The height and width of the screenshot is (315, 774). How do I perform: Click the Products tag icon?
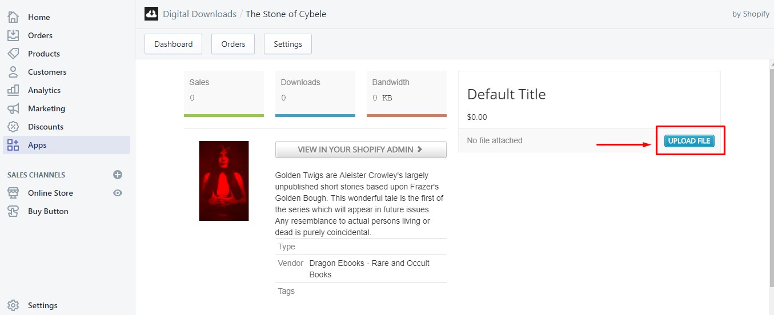(x=13, y=54)
